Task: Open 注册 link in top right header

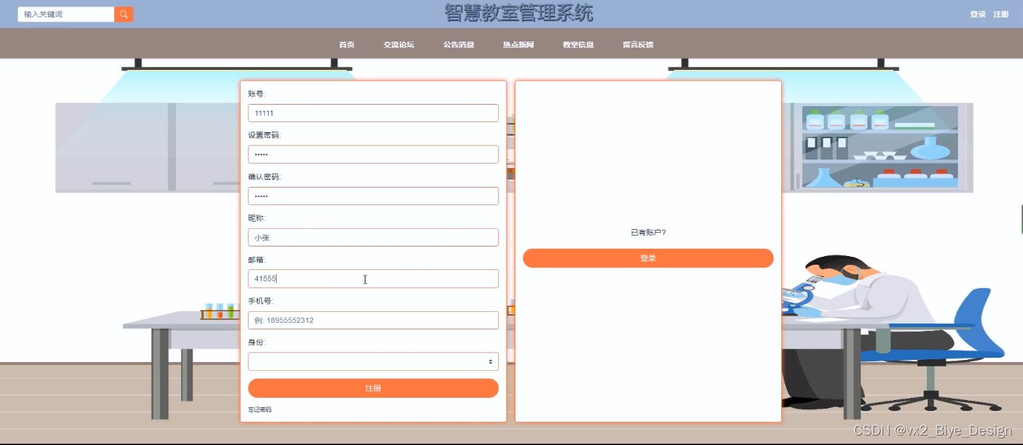Action: 1001,15
